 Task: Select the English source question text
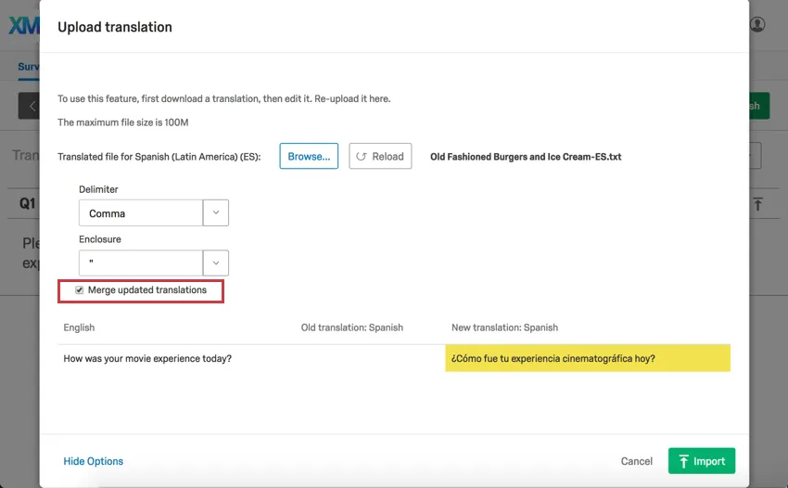[147, 358]
